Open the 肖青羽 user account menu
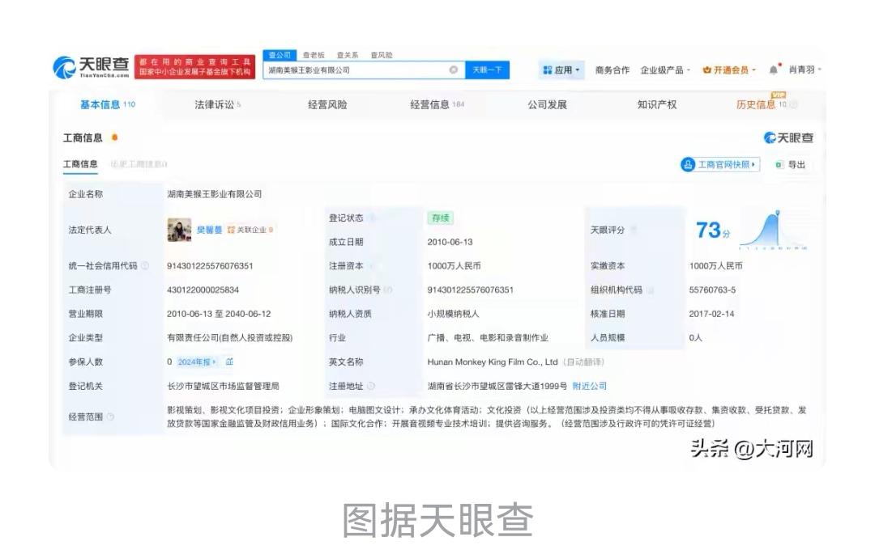875x554 pixels. 805,70
